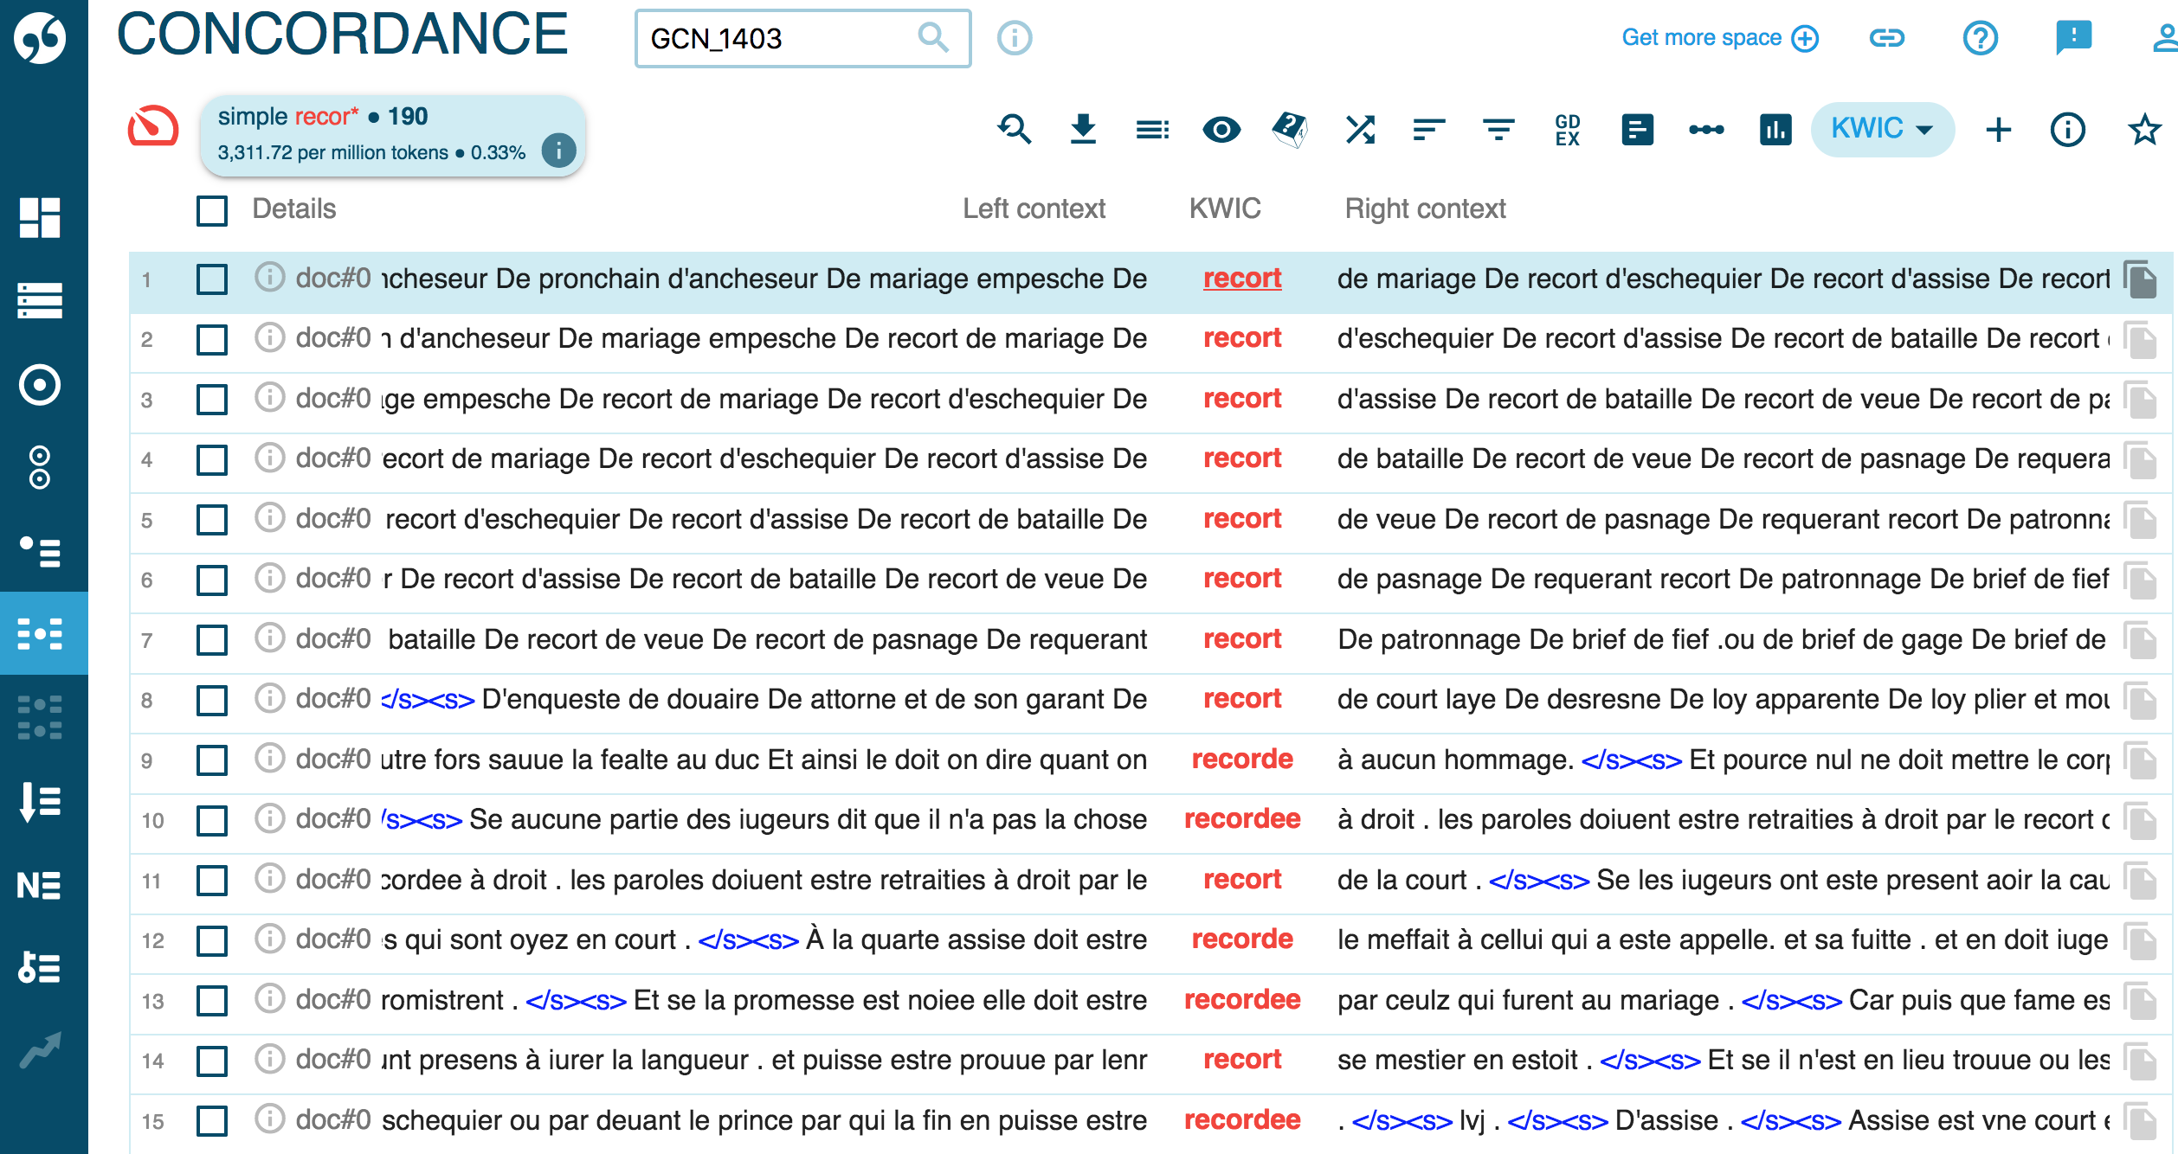Open the view options eye icon
Viewport: 2178px width, 1154px height.
pyautogui.click(x=1221, y=130)
